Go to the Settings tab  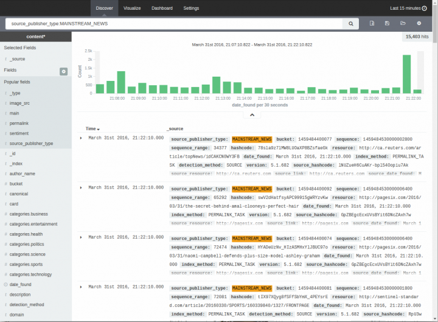coord(191,9)
